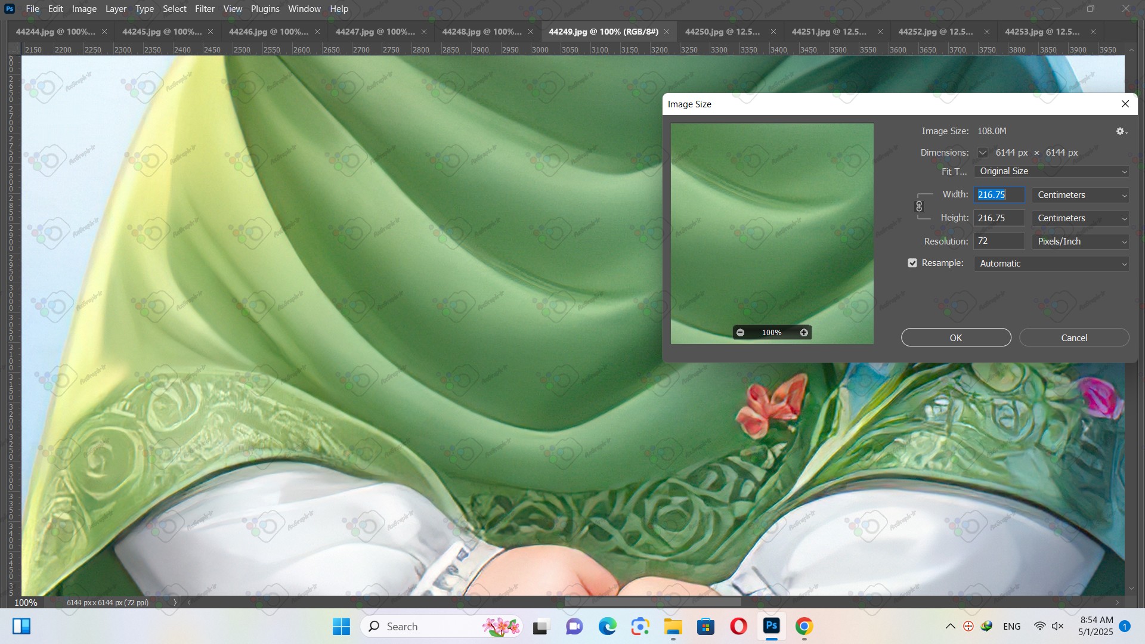Show hidden system tray icons
The height and width of the screenshot is (644, 1145).
click(x=951, y=626)
